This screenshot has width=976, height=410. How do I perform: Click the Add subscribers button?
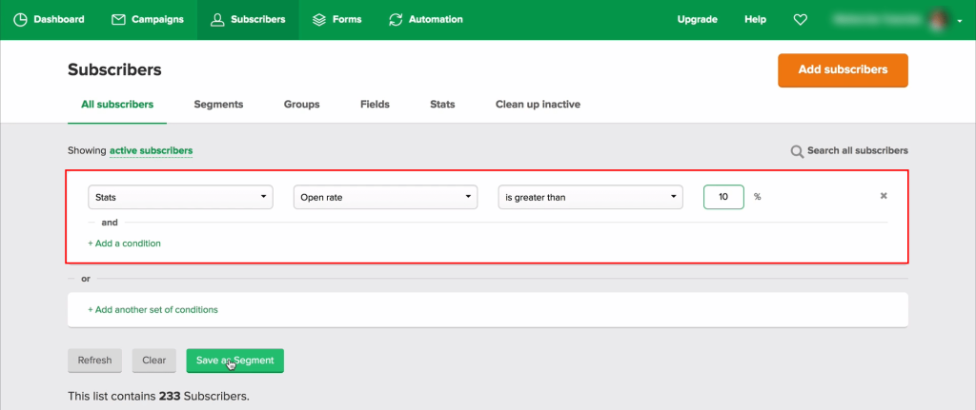pyautogui.click(x=843, y=69)
